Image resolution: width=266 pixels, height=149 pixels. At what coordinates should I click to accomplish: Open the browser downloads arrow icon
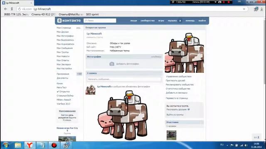tap(262, 9)
